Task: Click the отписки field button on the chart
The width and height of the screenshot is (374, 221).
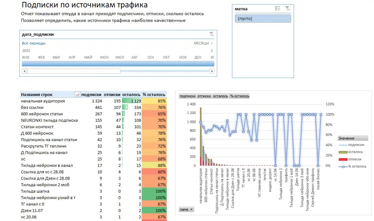Action: 204,96
